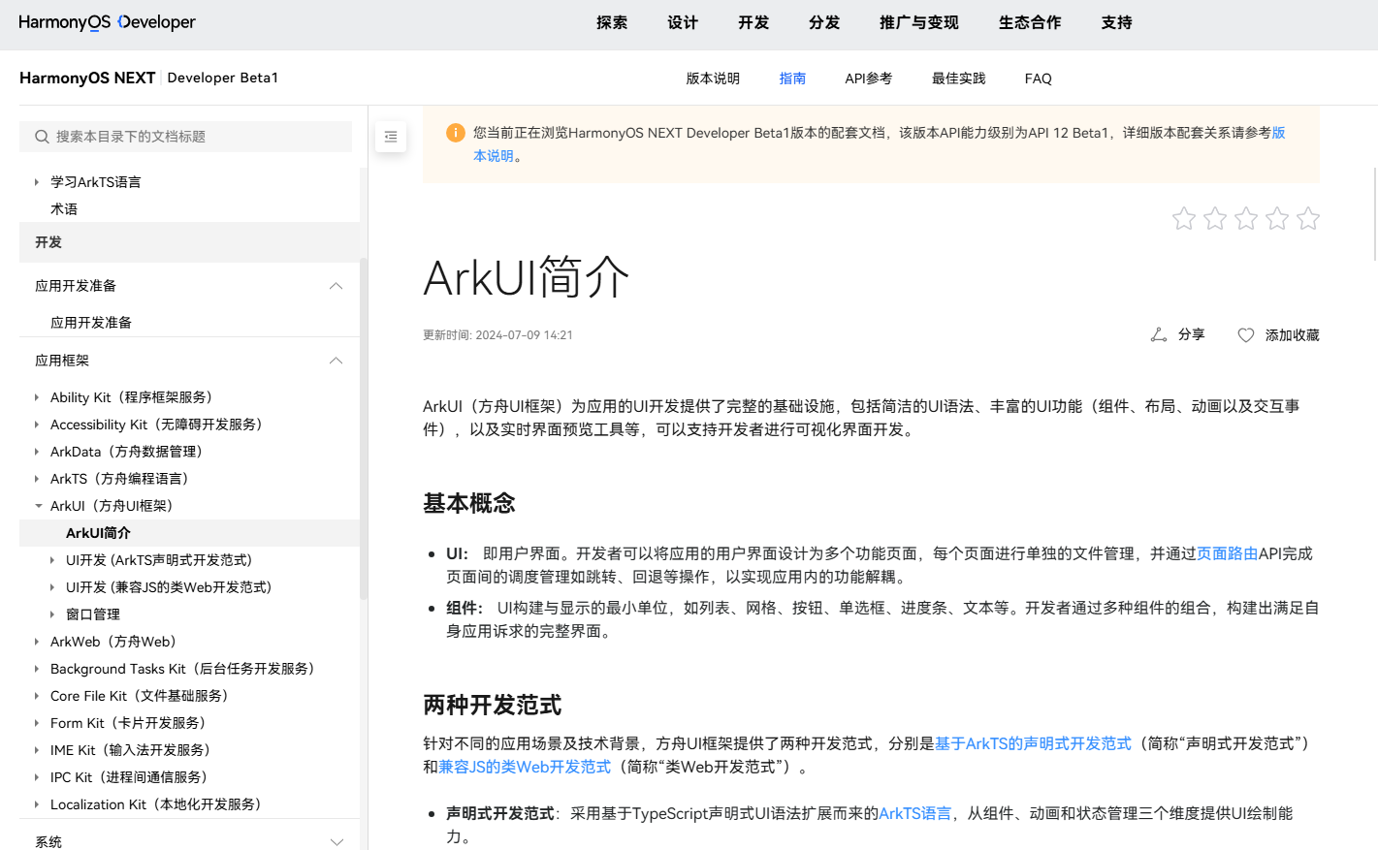
Task: Click the heart 添加收藏 icon
Action: 1246,335
